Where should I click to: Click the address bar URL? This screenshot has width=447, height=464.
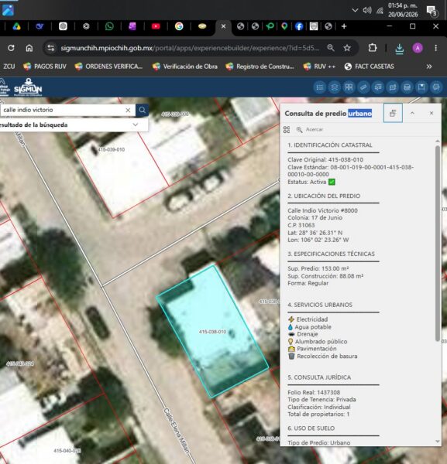[x=190, y=48]
